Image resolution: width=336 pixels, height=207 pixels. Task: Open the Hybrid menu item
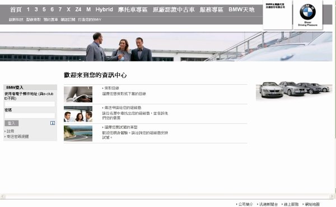104,9
